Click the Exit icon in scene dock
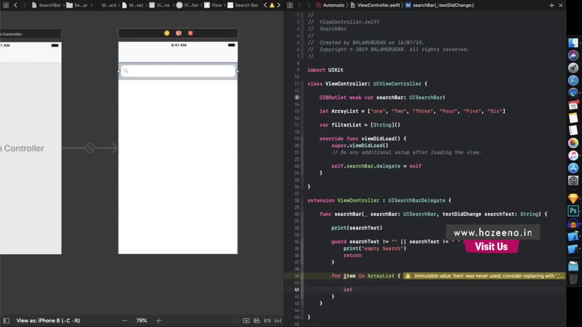Image resolution: width=582 pixels, height=327 pixels. (x=191, y=33)
